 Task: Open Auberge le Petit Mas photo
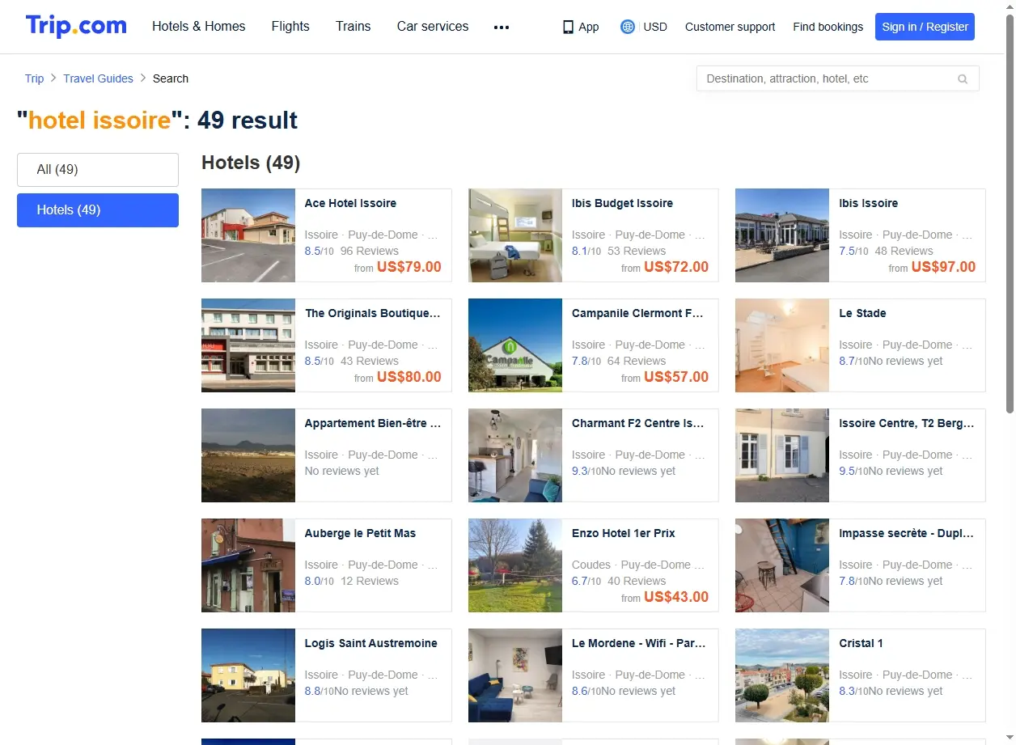click(248, 565)
